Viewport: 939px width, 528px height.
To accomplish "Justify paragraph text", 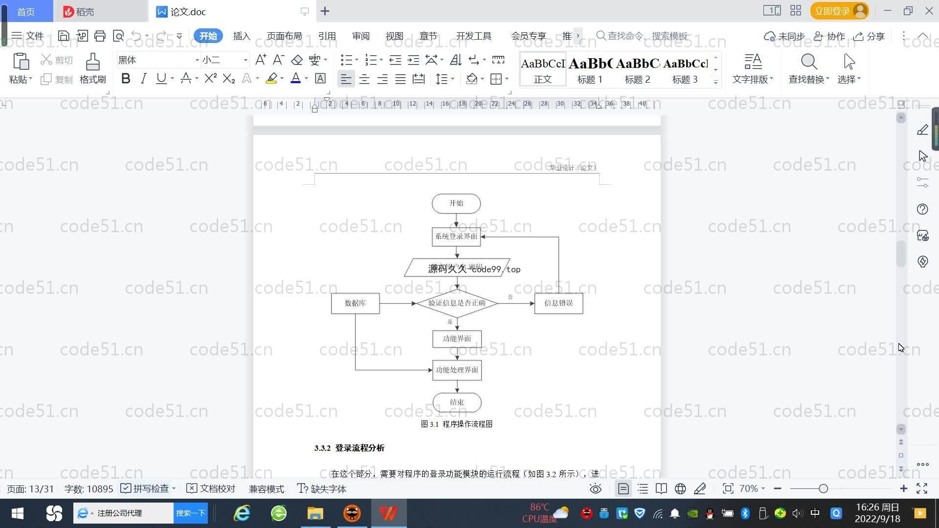I will [401, 79].
